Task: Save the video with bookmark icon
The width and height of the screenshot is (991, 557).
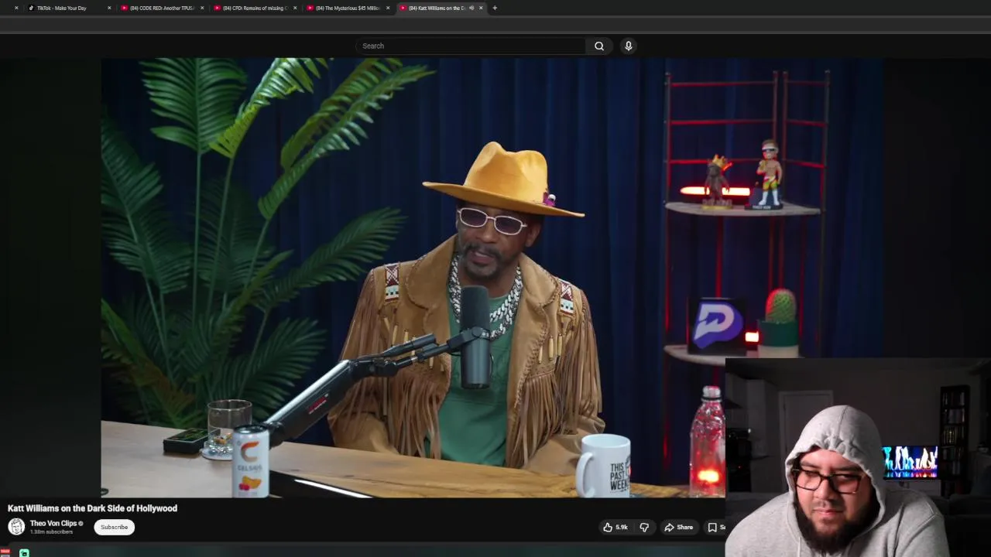Action: (713, 527)
